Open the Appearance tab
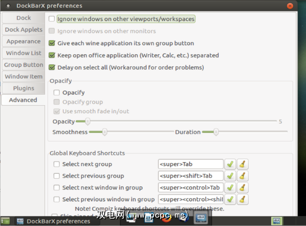Image resolution: width=306 pixels, height=226 pixels. 23,42
